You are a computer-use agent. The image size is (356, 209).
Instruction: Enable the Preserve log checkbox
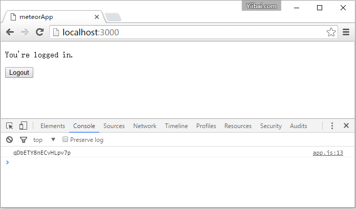[65, 139]
